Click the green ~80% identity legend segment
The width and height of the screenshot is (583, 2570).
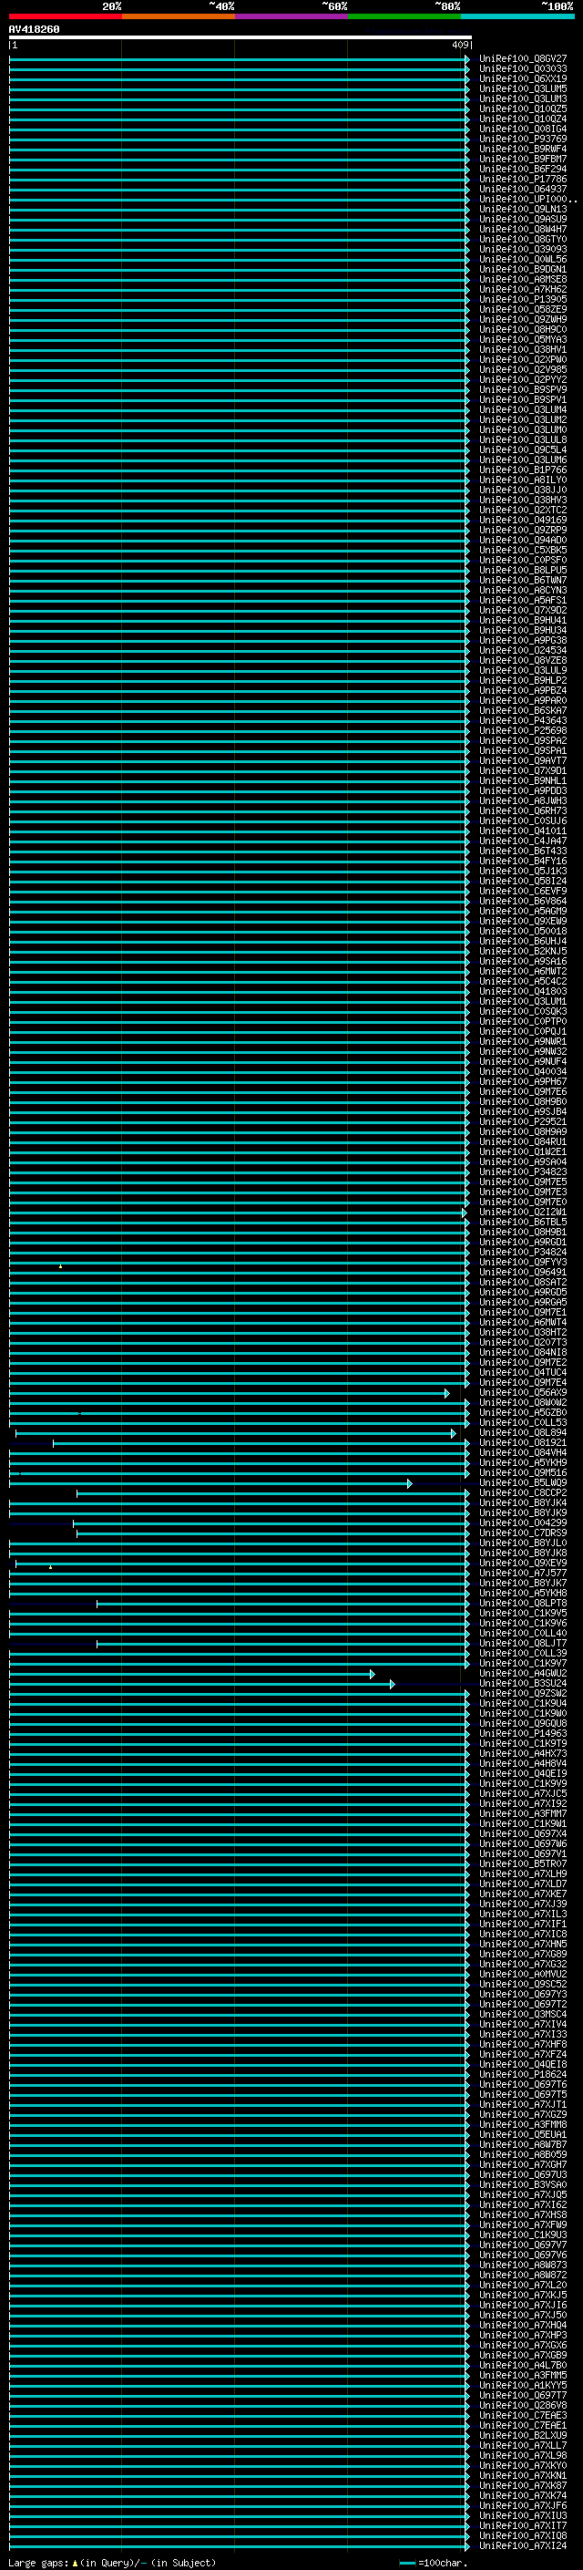404,16
